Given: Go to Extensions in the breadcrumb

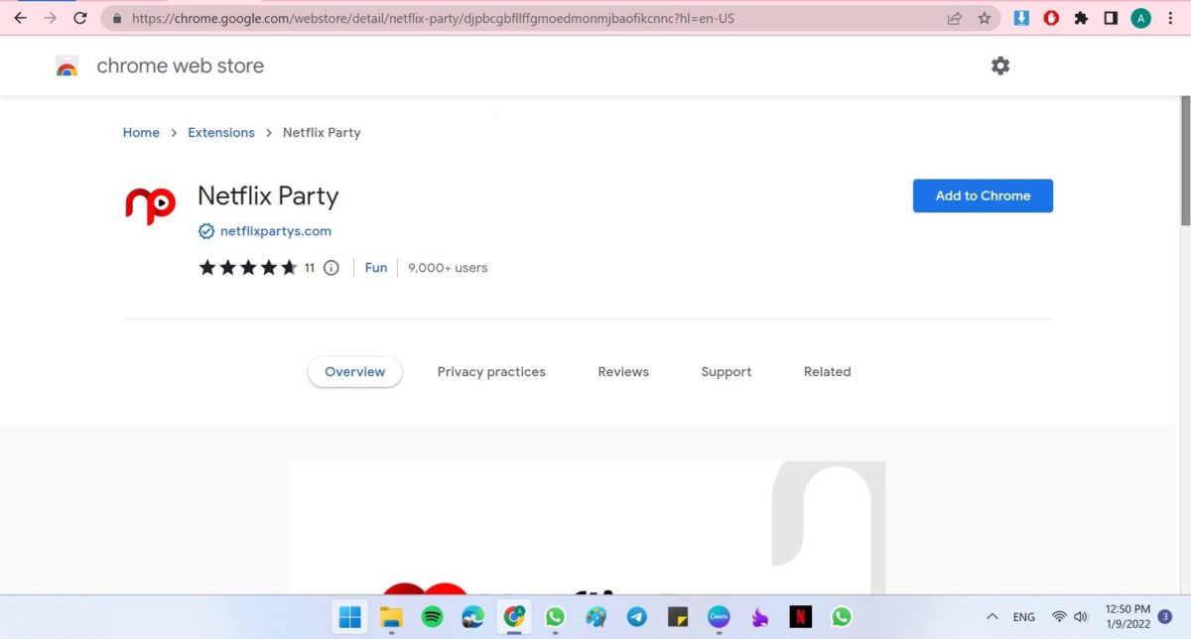Looking at the screenshot, I should 221,133.
